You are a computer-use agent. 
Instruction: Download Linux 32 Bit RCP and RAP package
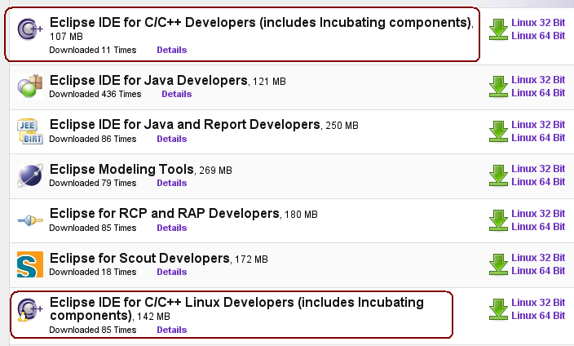(x=537, y=214)
